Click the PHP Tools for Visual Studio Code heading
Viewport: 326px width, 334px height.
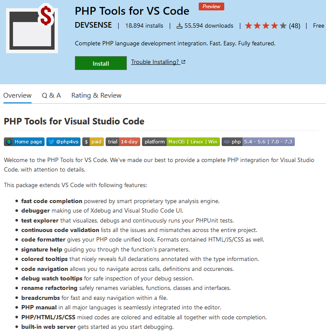click(x=74, y=121)
